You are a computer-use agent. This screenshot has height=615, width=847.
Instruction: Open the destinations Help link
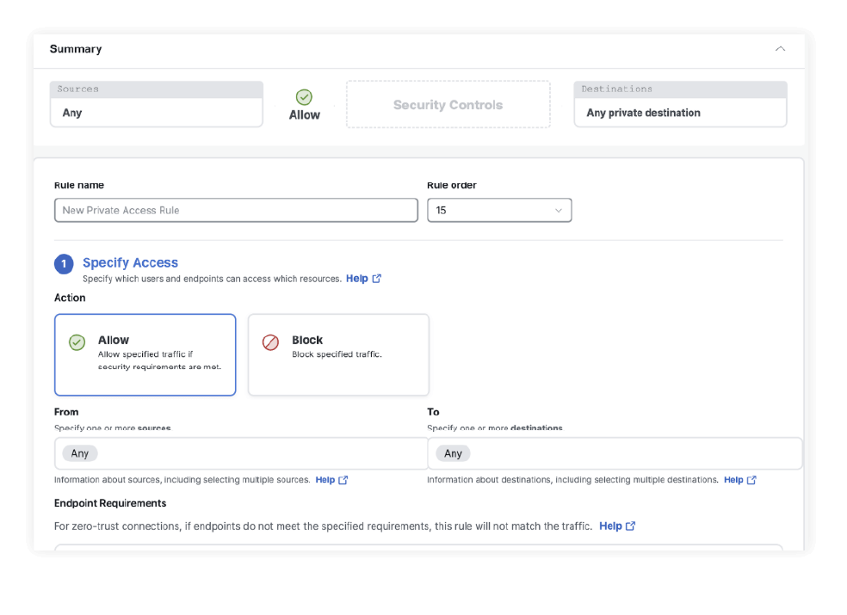(733, 480)
